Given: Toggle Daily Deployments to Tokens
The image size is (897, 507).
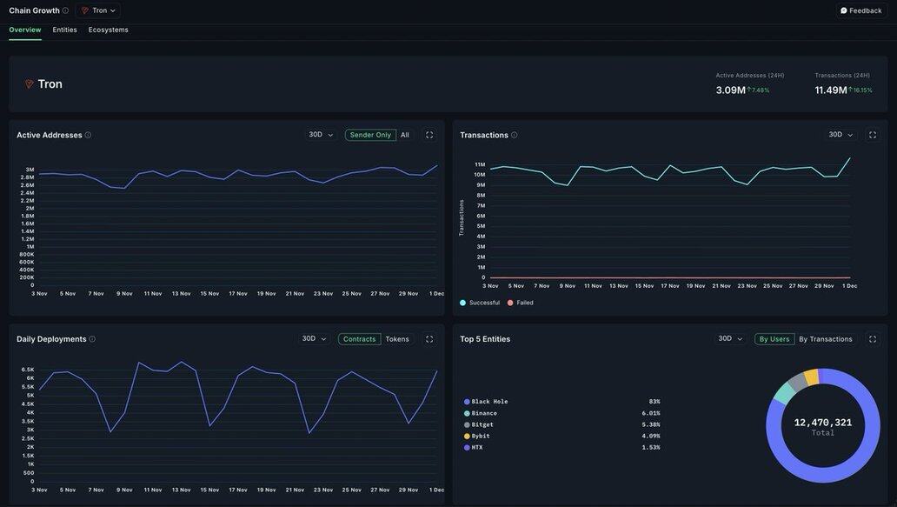Looking at the screenshot, I should [397, 339].
